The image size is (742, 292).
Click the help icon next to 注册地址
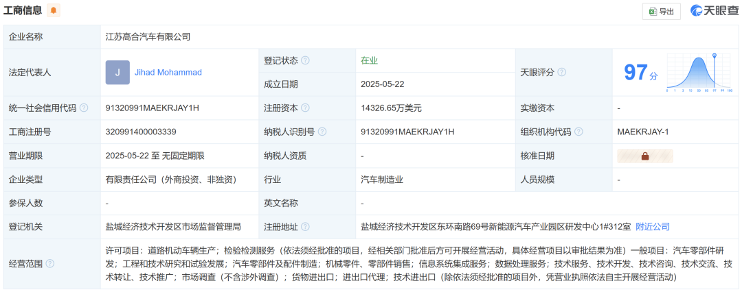[305, 227]
